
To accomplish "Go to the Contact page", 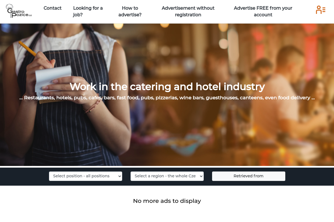I will pos(53,8).
